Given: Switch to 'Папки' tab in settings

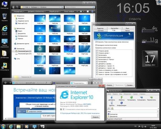Looking at the screenshot, I should click(127, 30).
